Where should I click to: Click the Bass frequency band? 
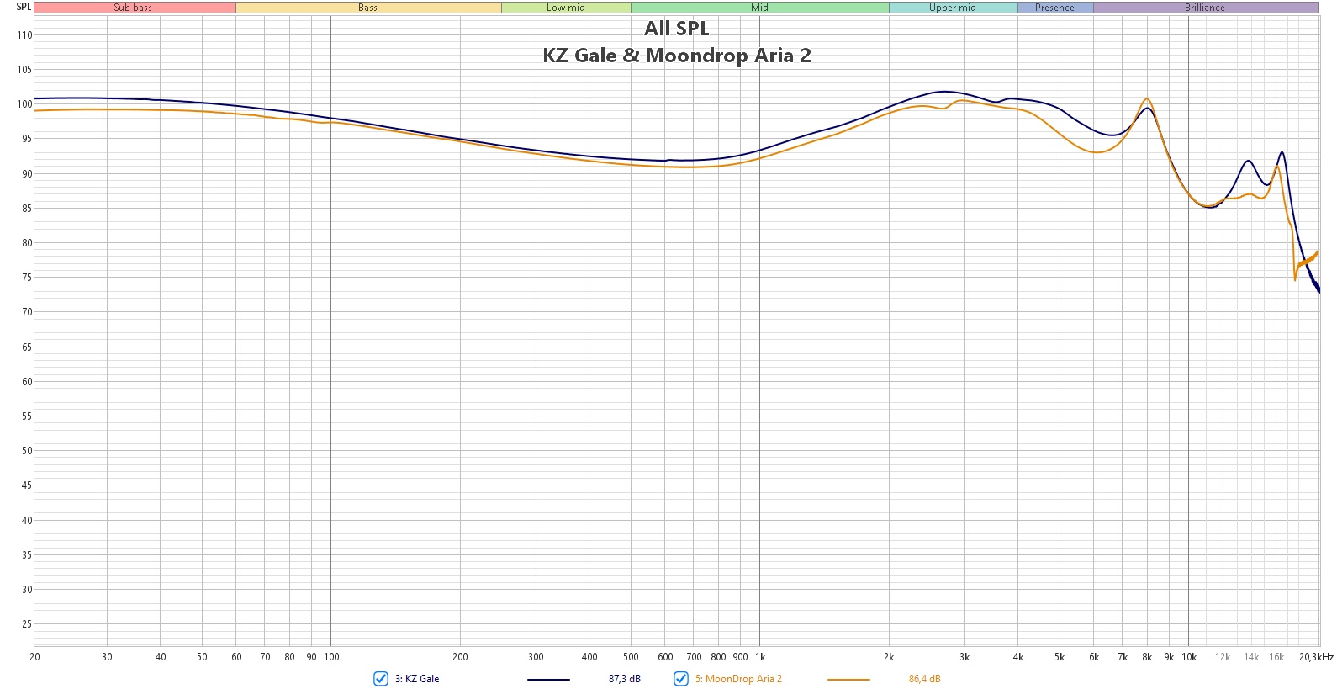click(368, 8)
